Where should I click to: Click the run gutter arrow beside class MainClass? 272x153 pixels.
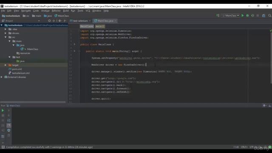(75, 44)
